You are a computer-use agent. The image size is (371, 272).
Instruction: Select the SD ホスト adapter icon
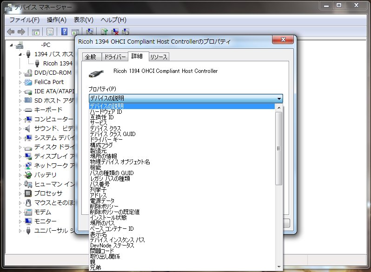tap(28, 100)
